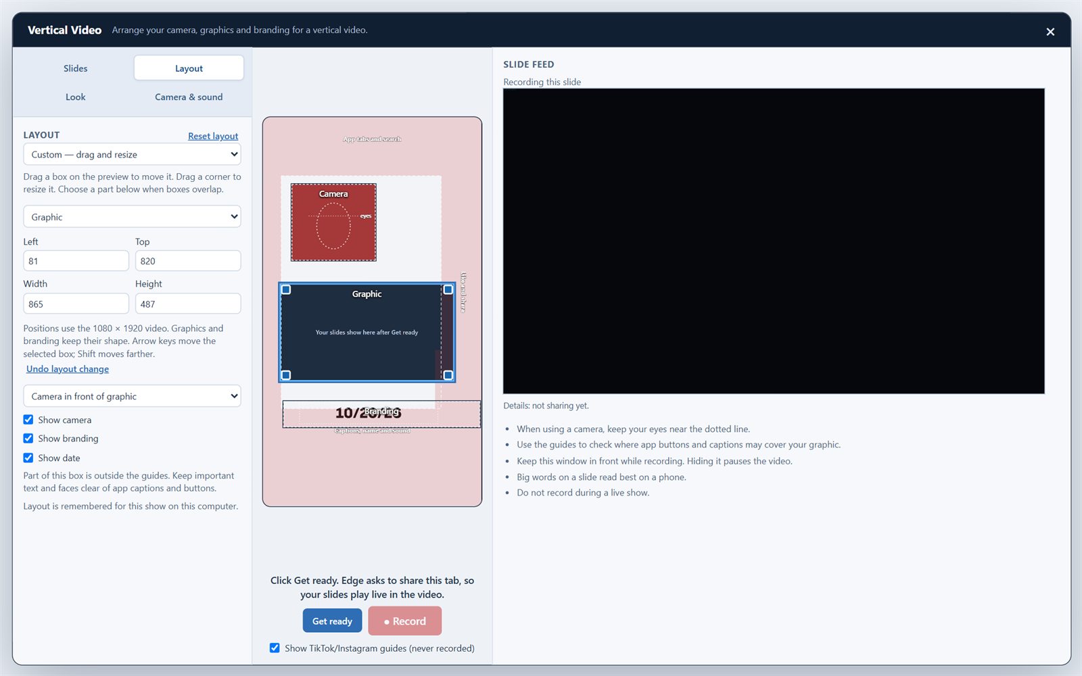
Task: Click 'Do not record during a live show.' tip
Action: 583,493
